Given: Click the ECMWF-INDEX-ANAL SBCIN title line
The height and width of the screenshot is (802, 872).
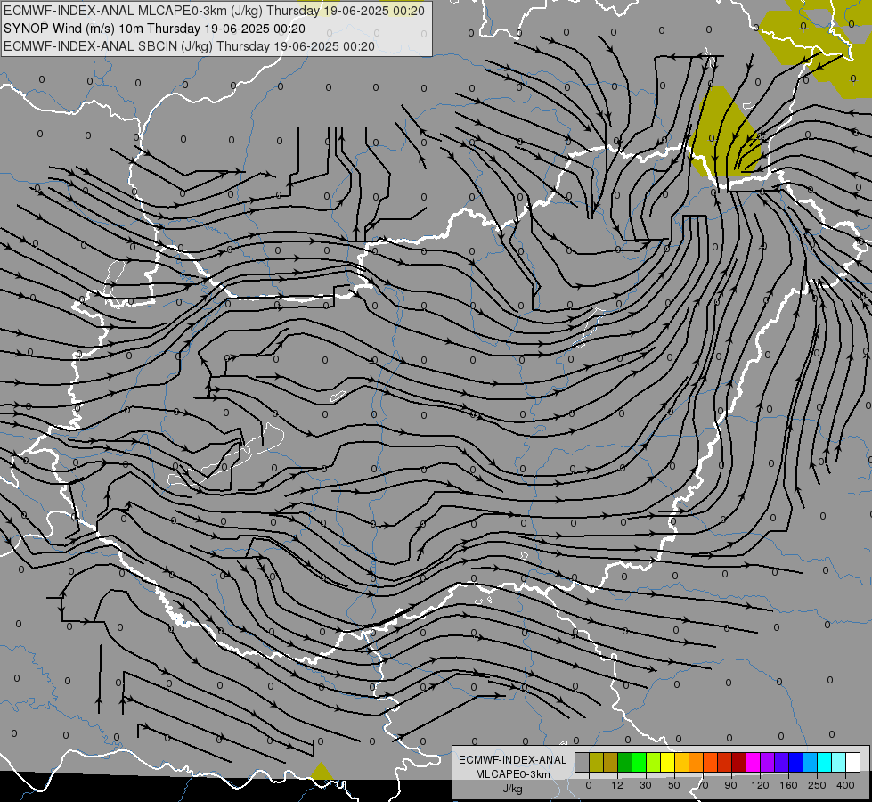Looking at the screenshot, I should tap(189, 46).
